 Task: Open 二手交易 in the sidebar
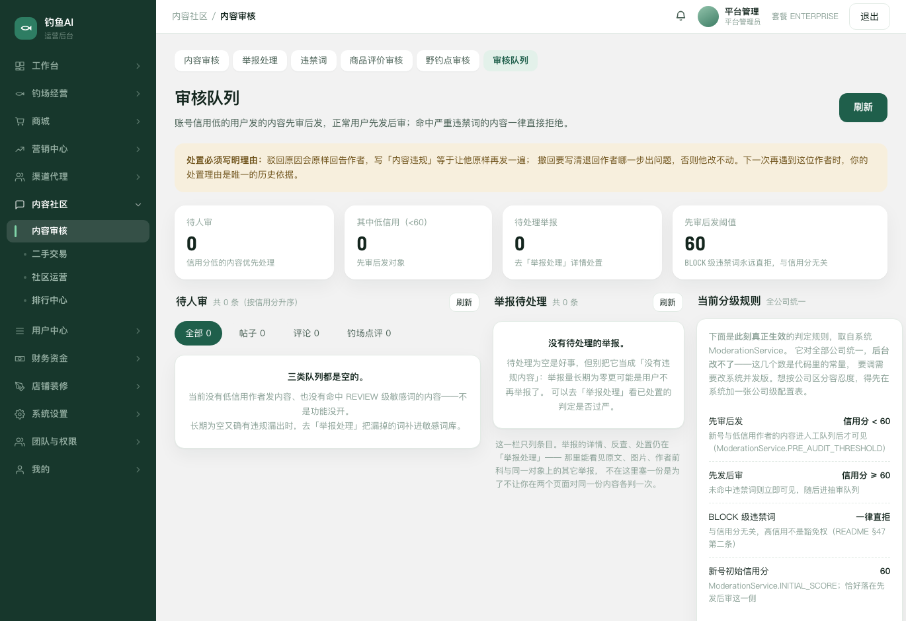point(50,254)
